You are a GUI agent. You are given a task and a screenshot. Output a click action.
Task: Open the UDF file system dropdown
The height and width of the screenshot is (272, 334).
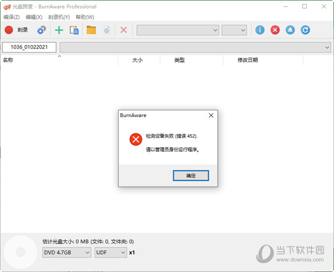pyautogui.click(x=111, y=252)
